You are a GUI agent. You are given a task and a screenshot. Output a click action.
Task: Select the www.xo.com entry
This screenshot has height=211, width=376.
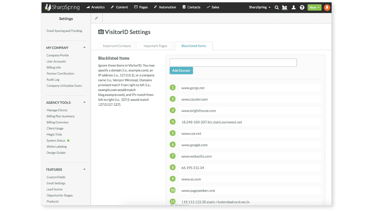250,179
